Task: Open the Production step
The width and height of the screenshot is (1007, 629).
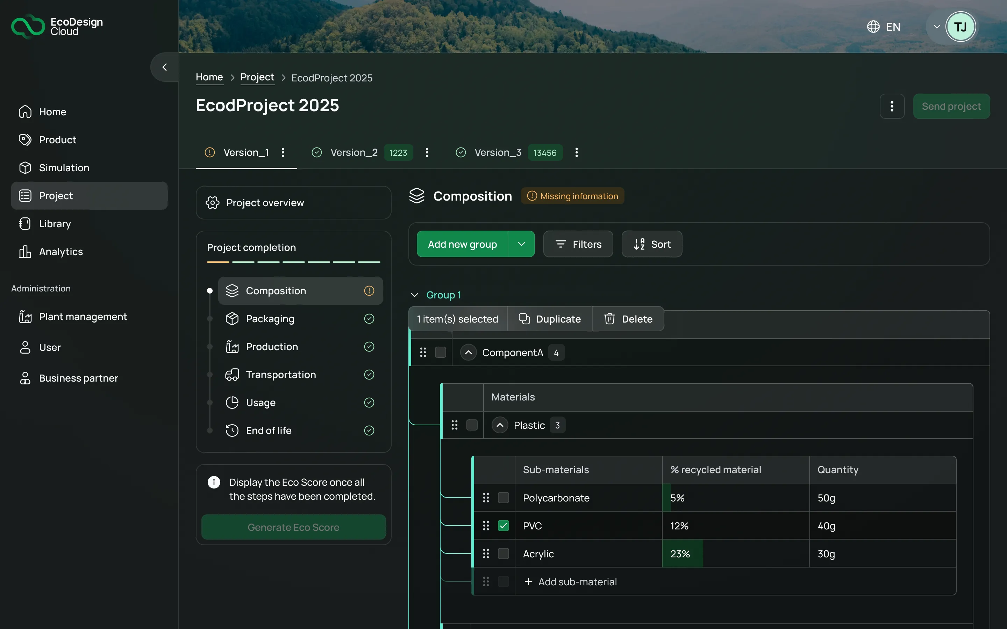Action: tap(300, 347)
